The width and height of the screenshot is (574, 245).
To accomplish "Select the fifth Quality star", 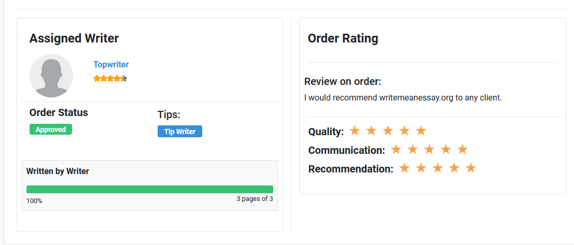I will click(421, 131).
